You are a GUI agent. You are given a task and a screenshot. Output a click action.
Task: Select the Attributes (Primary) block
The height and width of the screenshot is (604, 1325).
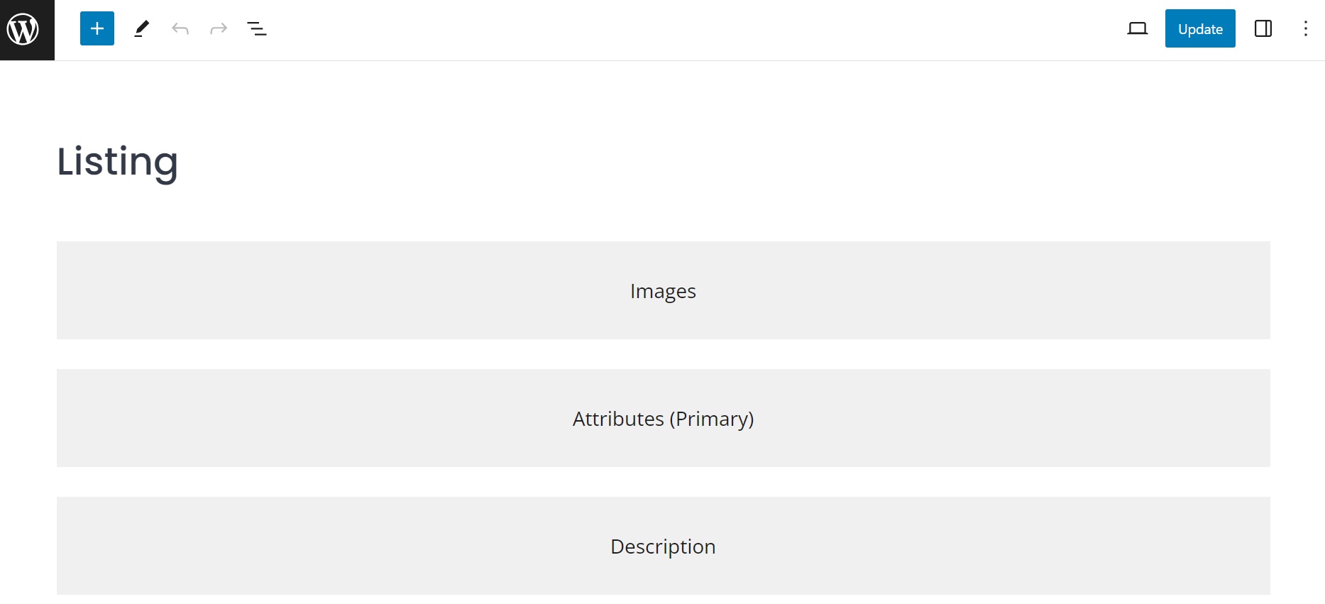[x=664, y=418]
